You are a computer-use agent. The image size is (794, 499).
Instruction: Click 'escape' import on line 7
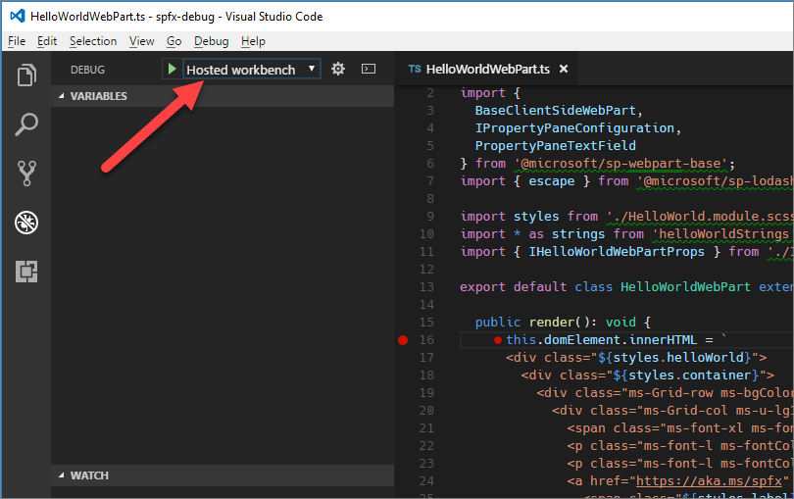click(x=552, y=181)
